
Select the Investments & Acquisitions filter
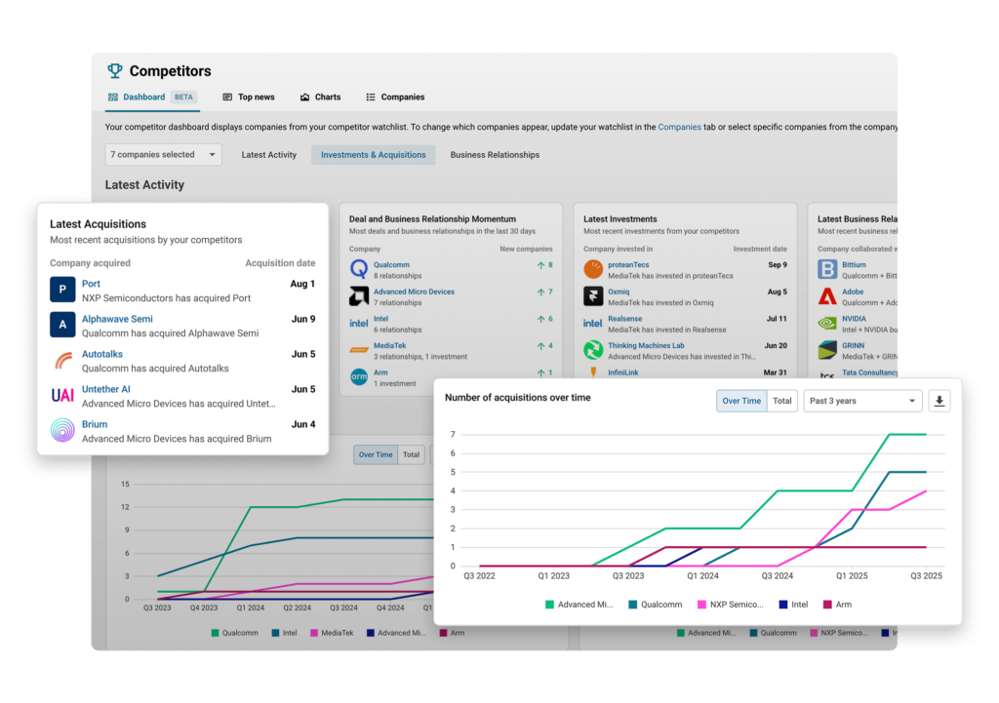tap(373, 154)
